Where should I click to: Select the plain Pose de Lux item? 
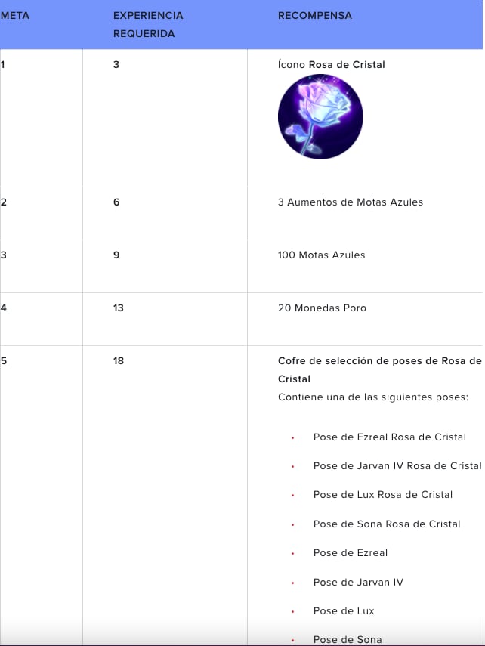tap(344, 610)
